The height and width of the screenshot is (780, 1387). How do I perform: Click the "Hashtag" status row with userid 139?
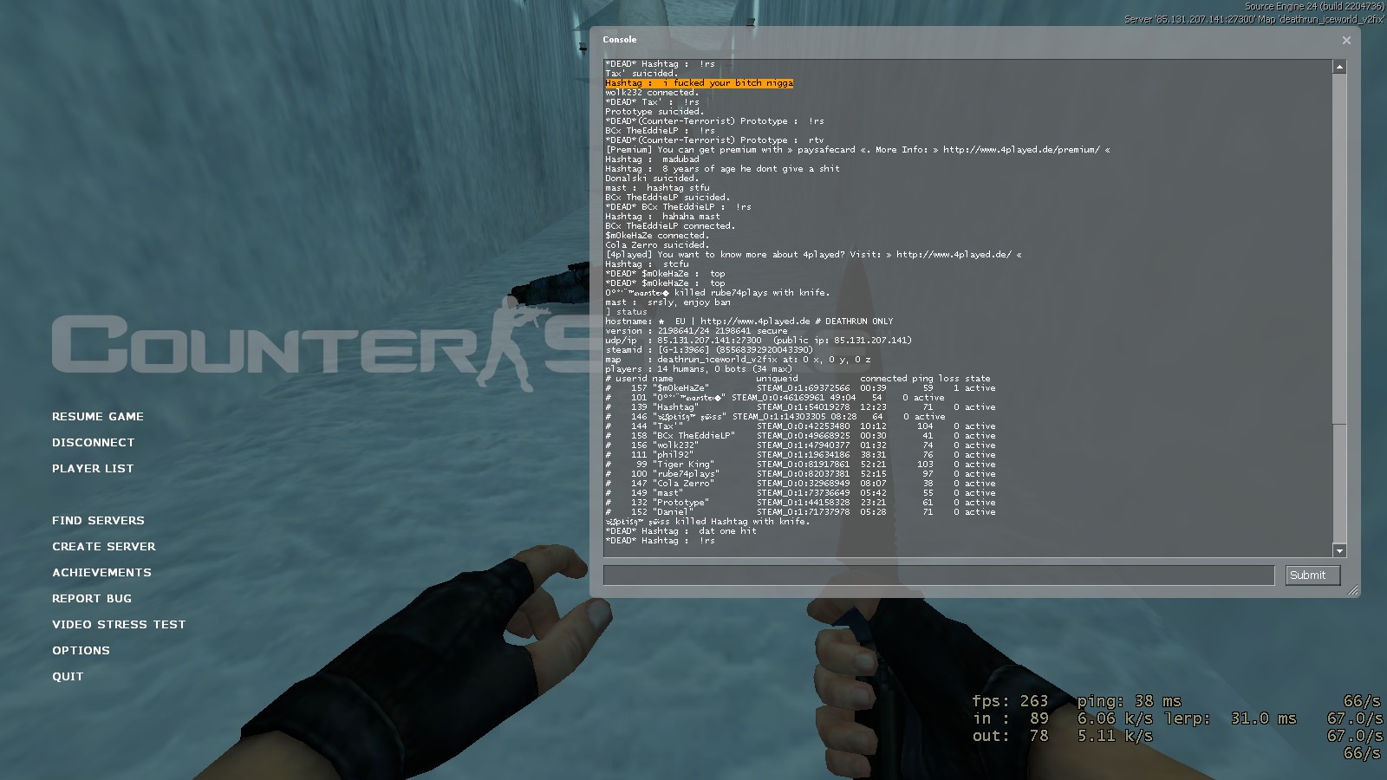[x=800, y=407]
